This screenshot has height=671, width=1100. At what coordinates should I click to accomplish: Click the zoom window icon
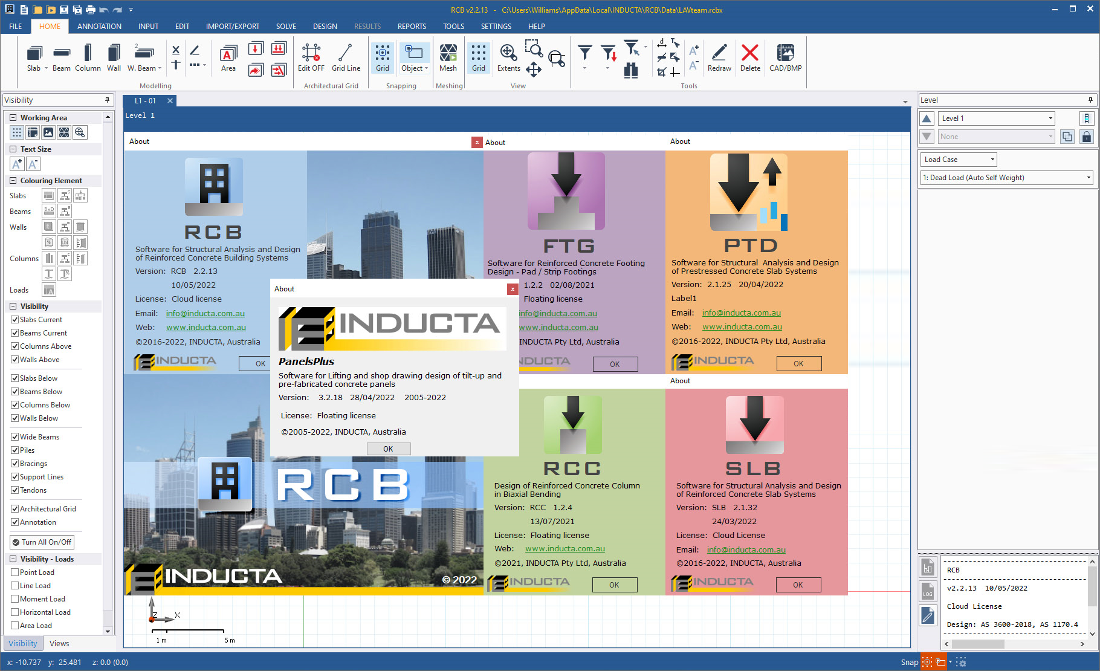click(533, 48)
